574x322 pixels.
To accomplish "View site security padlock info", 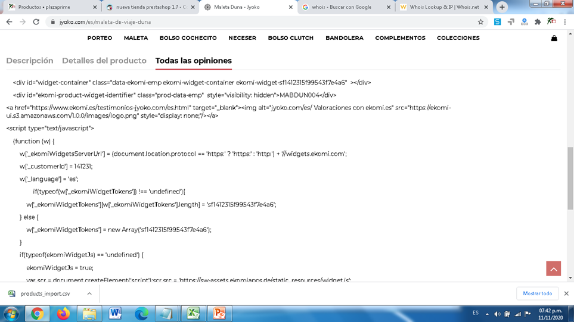I will 52,22.
